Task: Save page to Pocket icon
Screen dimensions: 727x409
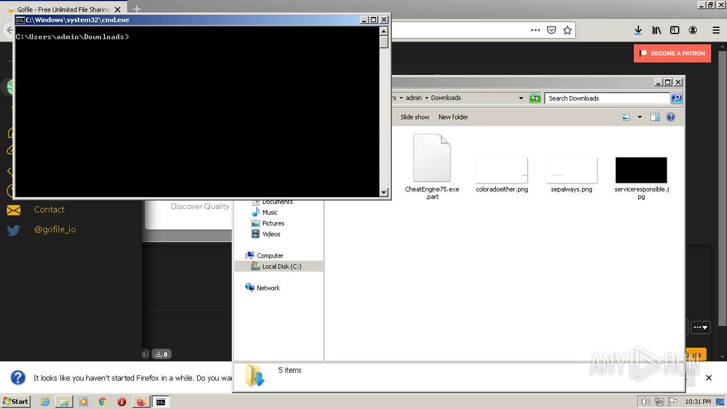Action: click(x=551, y=30)
